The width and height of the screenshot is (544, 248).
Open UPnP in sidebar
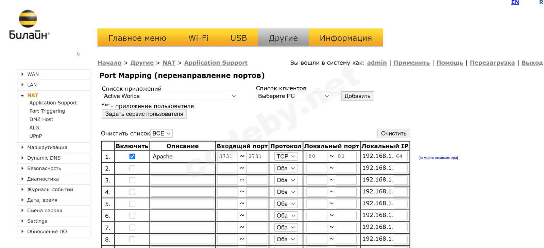pos(36,136)
